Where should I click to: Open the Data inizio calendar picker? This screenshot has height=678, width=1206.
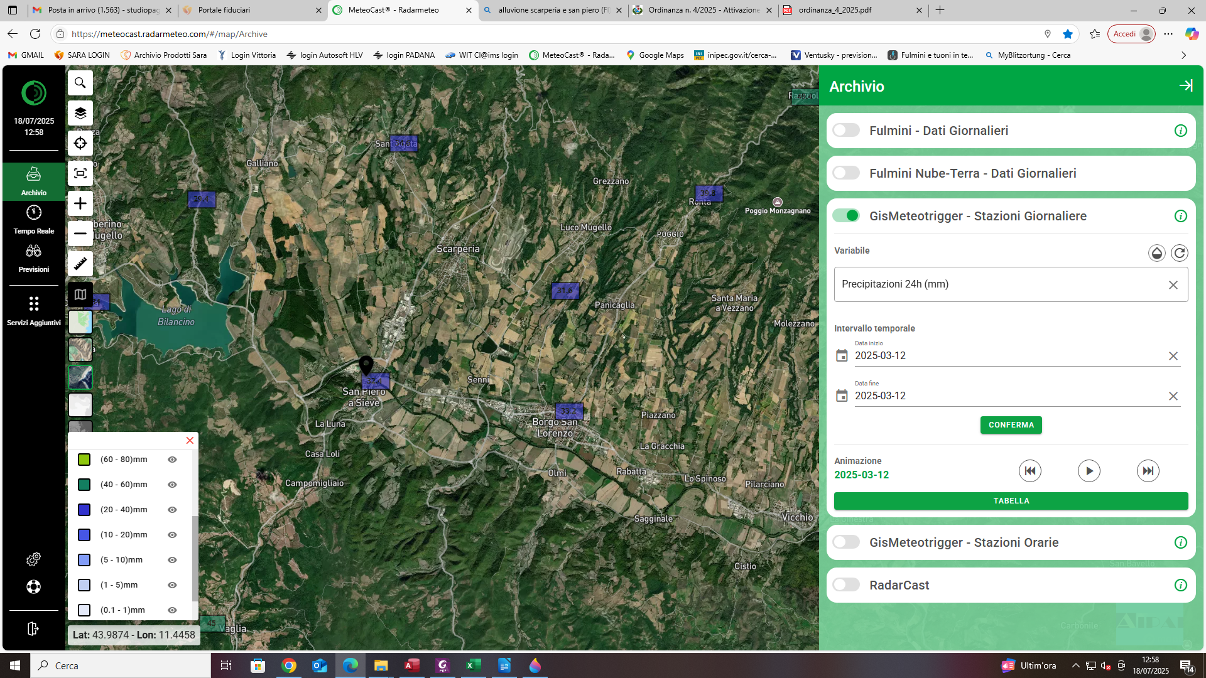point(842,355)
